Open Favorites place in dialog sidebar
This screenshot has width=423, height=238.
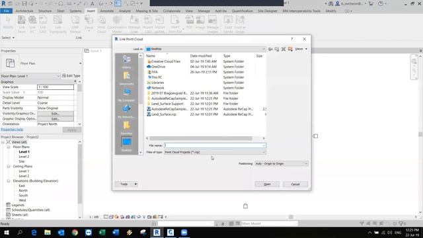click(126, 128)
